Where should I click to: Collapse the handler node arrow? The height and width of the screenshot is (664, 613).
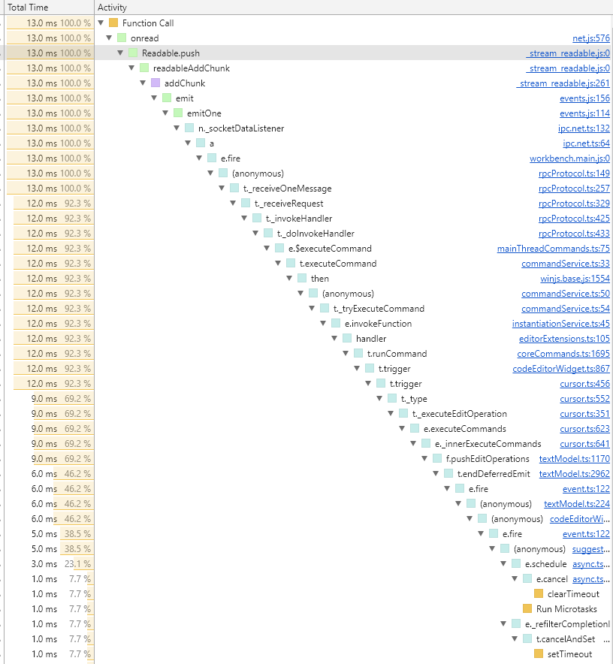tap(334, 338)
